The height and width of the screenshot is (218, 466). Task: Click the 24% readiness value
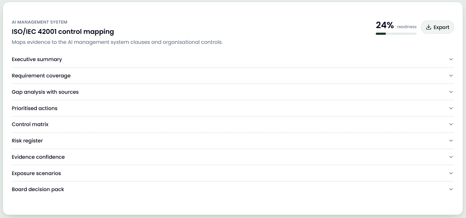tap(385, 25)
